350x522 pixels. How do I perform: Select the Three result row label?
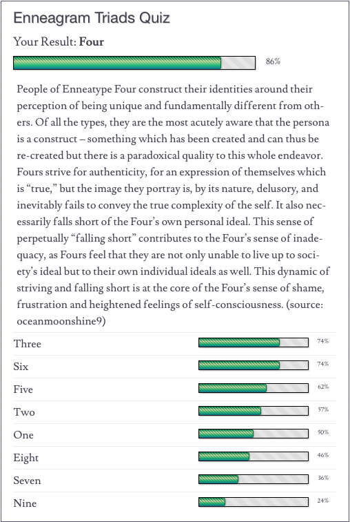click(28, 344)
